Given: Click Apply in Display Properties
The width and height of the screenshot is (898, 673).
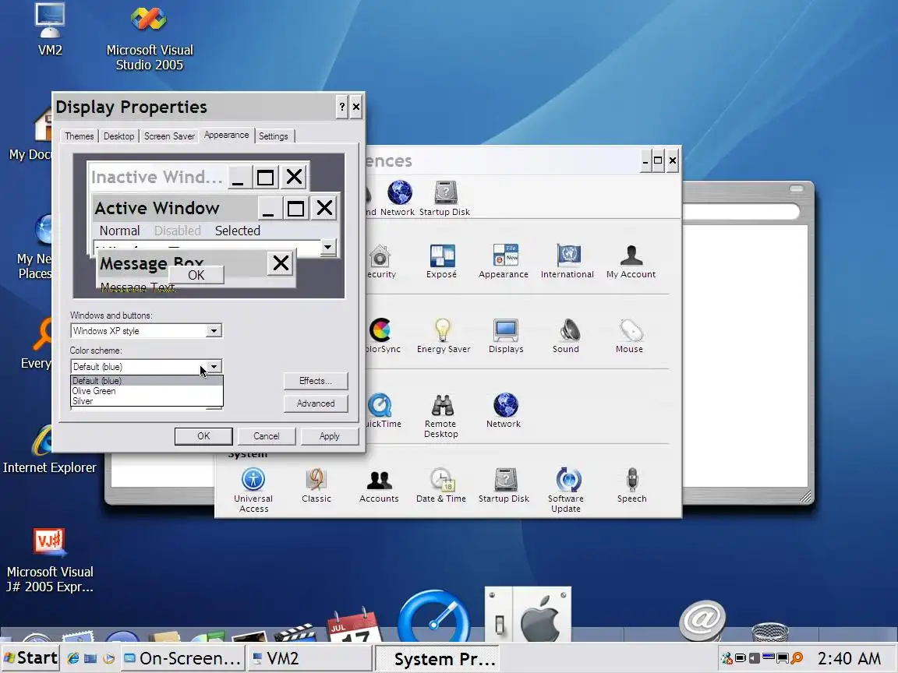Looking at the screenshot, I should [329, 436].
